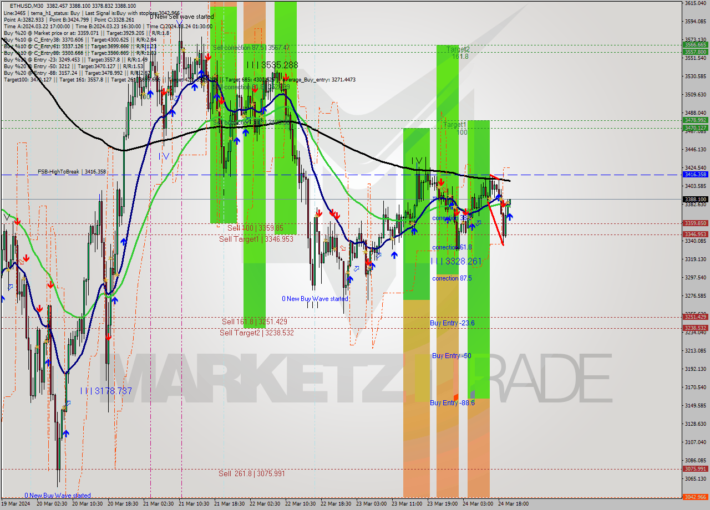Click the 'I I I 3535.288' wave label
The image size is (710, 510).
(272, 65)
